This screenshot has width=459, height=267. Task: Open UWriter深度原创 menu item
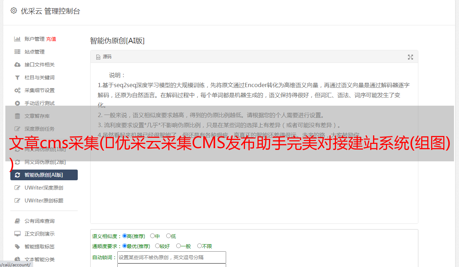(44, 188)
